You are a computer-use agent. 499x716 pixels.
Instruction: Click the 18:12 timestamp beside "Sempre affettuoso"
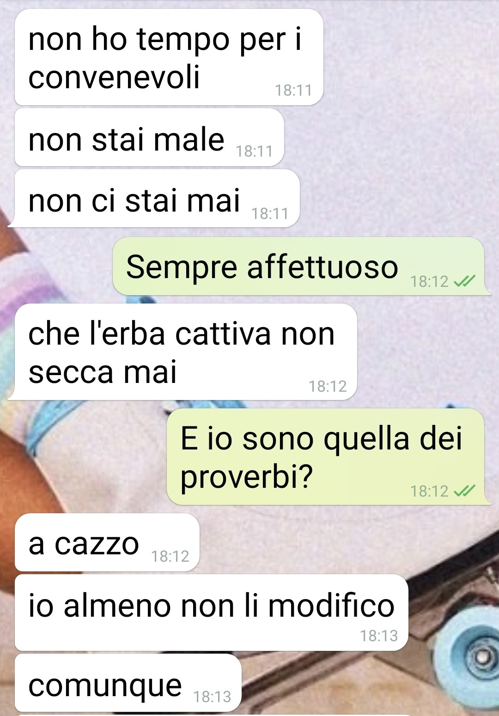(x=429, y=281)
